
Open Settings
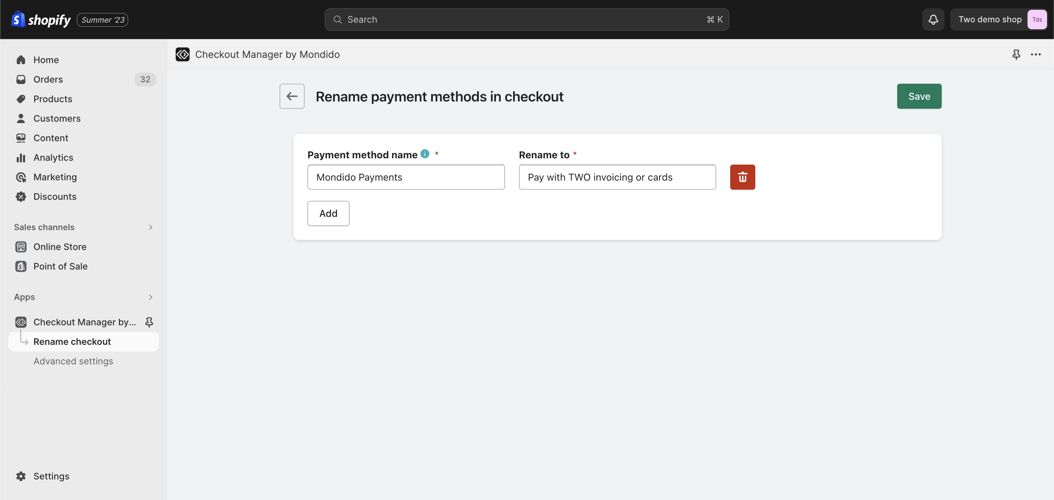tap(83, 477)
